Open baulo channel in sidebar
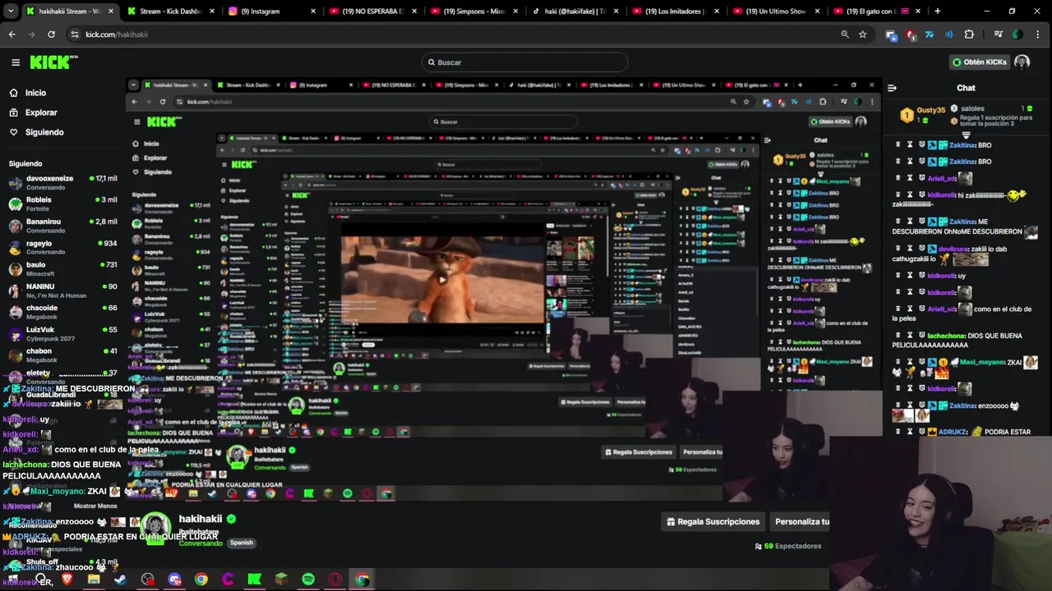1052x591 pixels. click(64, 268)
